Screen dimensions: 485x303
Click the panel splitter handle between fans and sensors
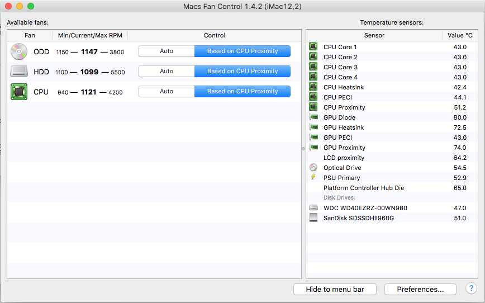(303, 149)
